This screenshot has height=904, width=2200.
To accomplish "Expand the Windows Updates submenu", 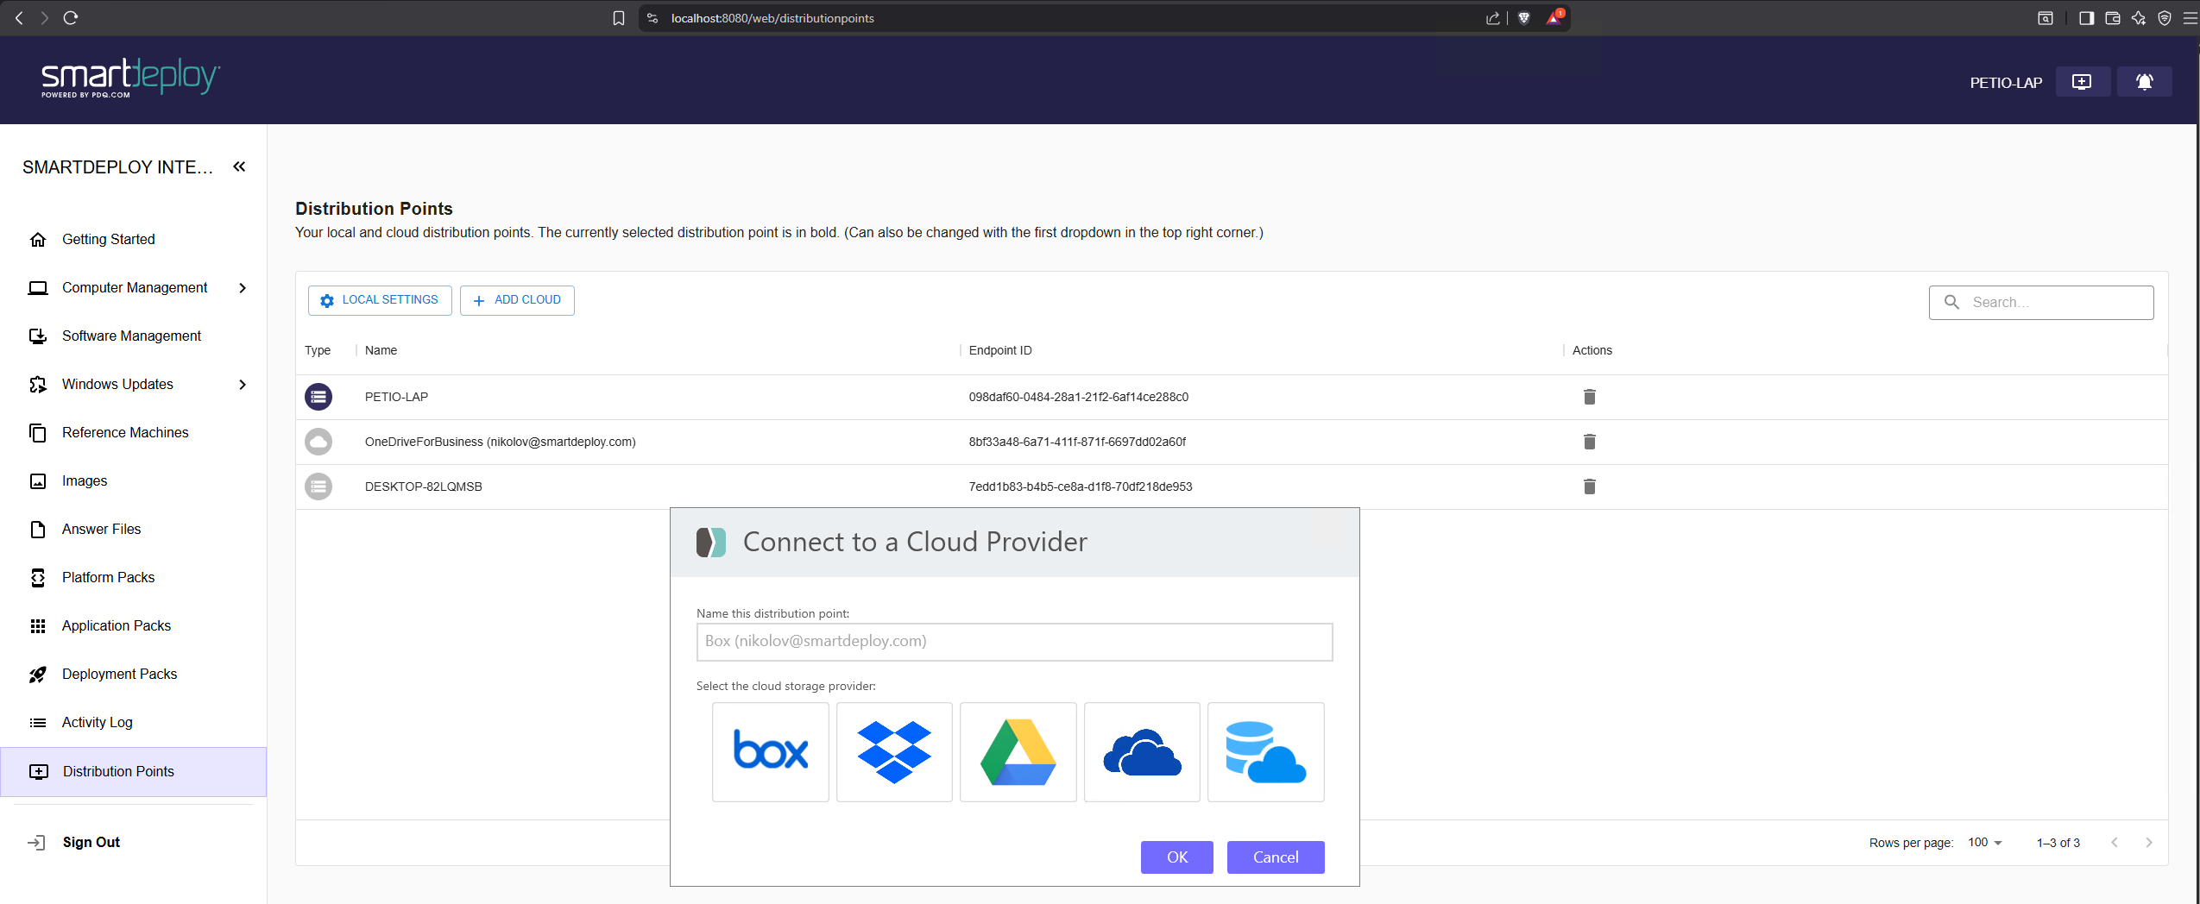I will click(x=243, y=385).
